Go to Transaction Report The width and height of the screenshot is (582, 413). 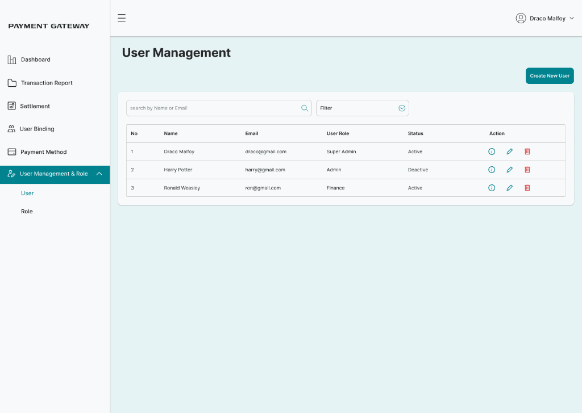click(47, 83)
